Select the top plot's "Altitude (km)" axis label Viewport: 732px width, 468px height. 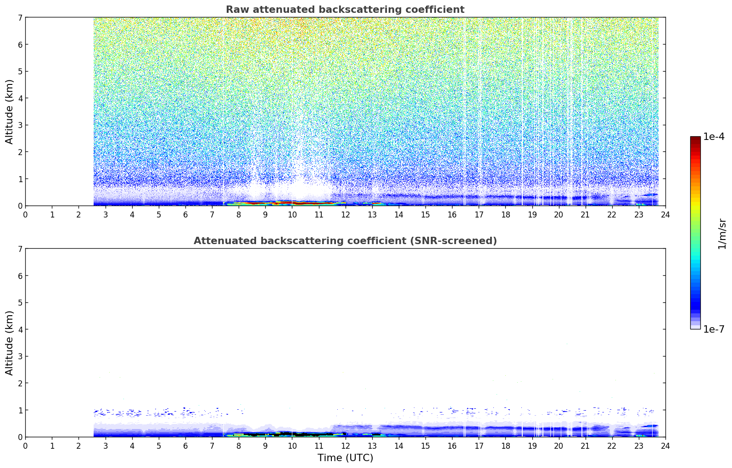point(10,111)
